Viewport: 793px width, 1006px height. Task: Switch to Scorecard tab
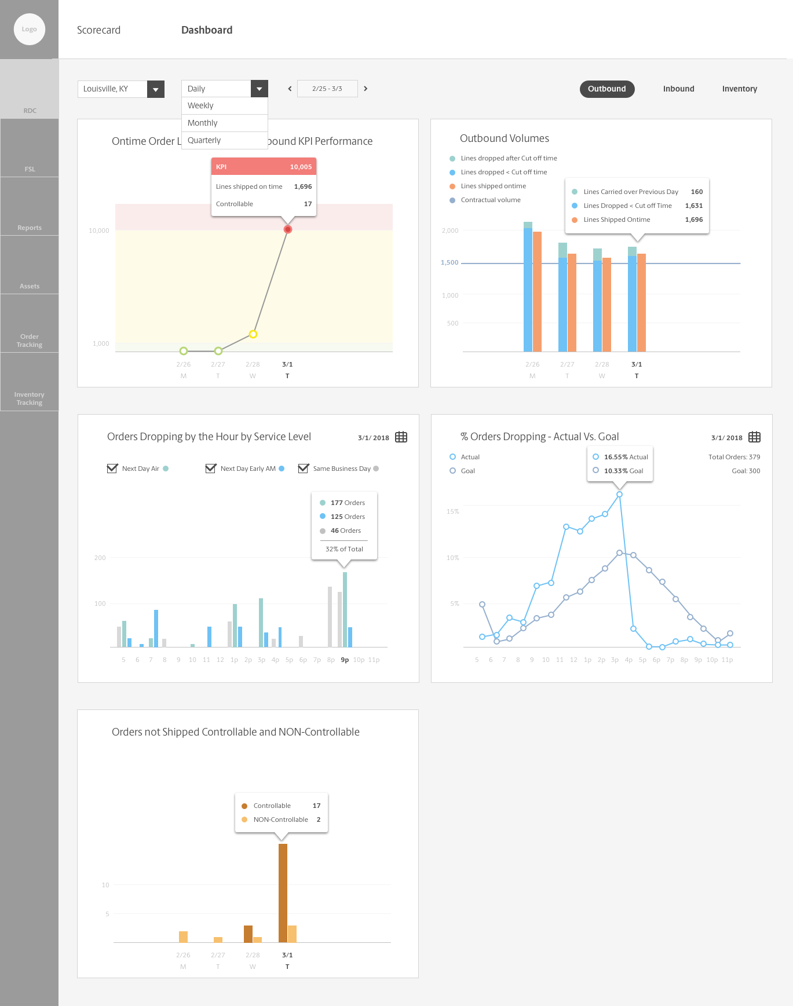[x=98, y=30]
